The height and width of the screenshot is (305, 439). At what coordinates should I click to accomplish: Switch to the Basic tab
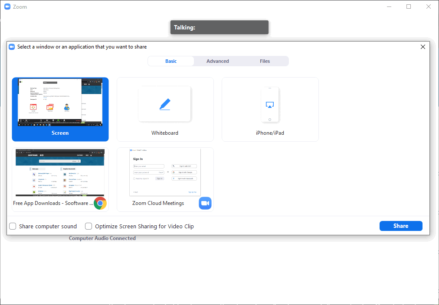point(171,61)
